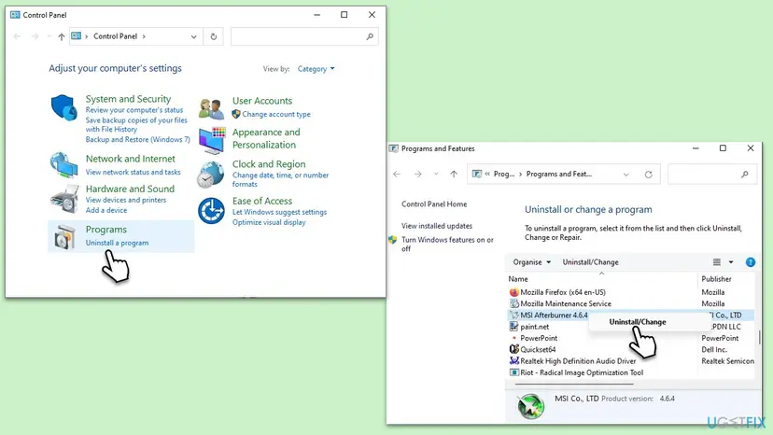Expand chevron after Control Panel breadcrumb
The image size is (773, 435).
click(x=144, y=36)
